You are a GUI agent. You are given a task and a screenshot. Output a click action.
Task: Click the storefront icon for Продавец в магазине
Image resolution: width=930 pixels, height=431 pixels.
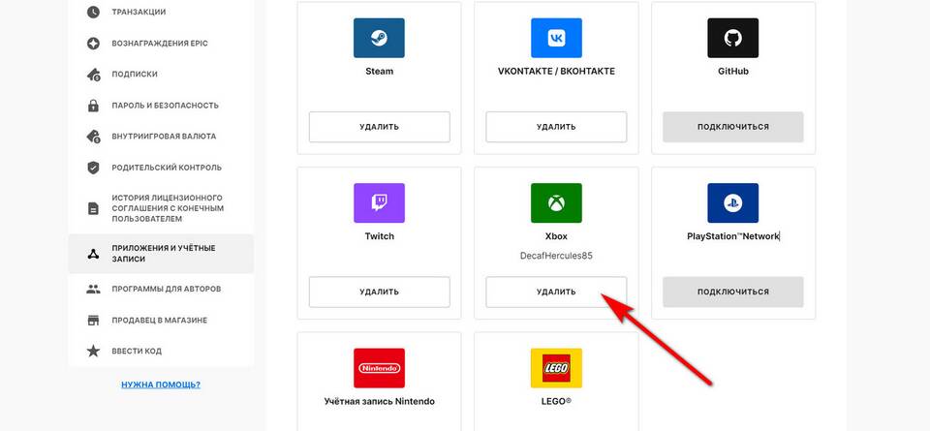coord(93,321)
